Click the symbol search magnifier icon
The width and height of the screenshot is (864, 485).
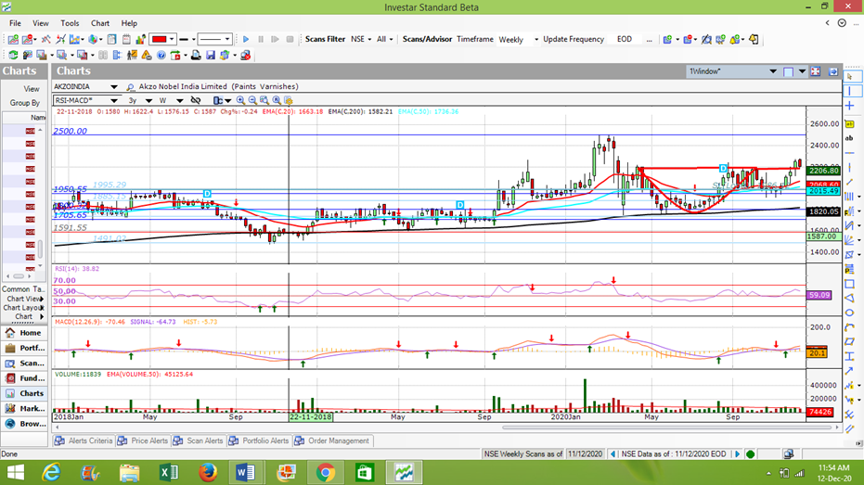131,87
